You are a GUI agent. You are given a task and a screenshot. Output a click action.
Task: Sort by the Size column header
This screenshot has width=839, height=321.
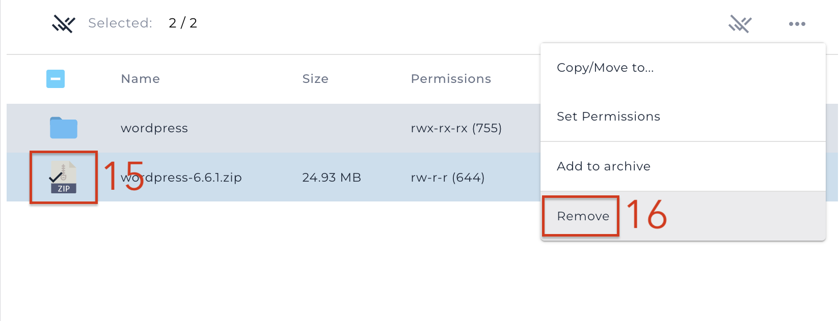tap(315, 79)
